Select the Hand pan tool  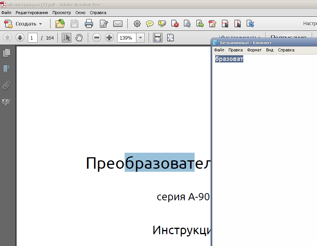pyautogui.click(x=79, y=38)
